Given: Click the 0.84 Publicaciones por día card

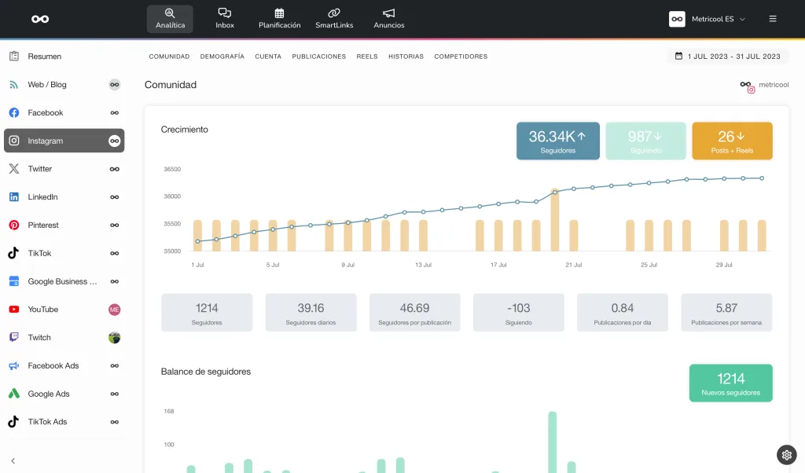Looking at the screenshot, I should pos(623,313).
